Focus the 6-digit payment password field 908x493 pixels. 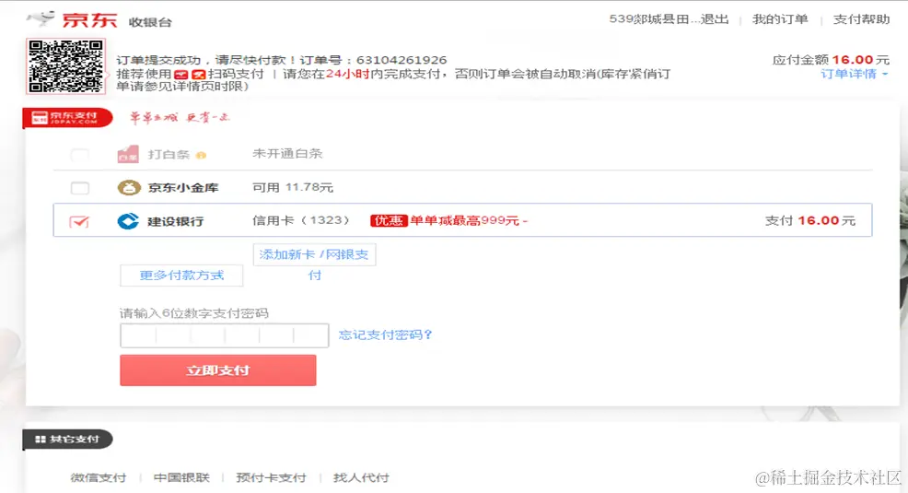tap(225, 335)
